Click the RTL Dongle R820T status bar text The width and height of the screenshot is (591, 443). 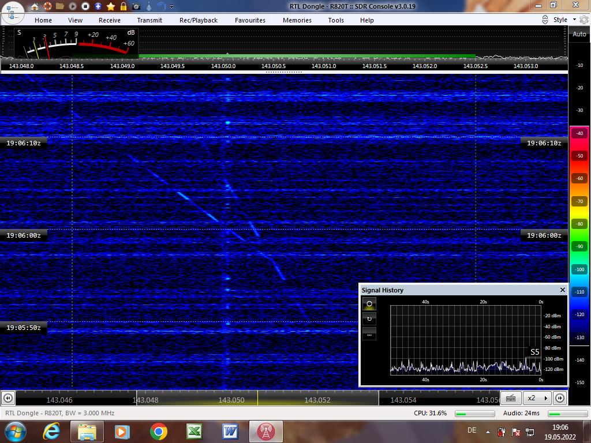pyautogui.click(x=59, y=413)
